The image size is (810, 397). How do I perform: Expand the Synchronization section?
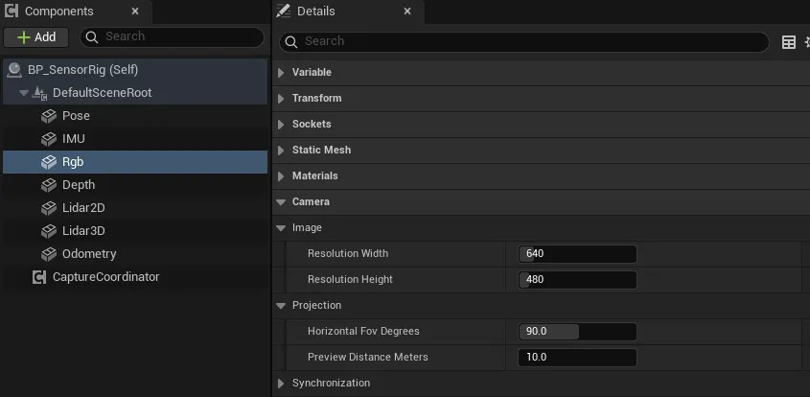[281, 383]
